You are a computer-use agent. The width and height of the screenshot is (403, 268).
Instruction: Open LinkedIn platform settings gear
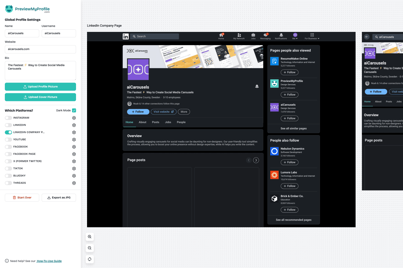74,125
